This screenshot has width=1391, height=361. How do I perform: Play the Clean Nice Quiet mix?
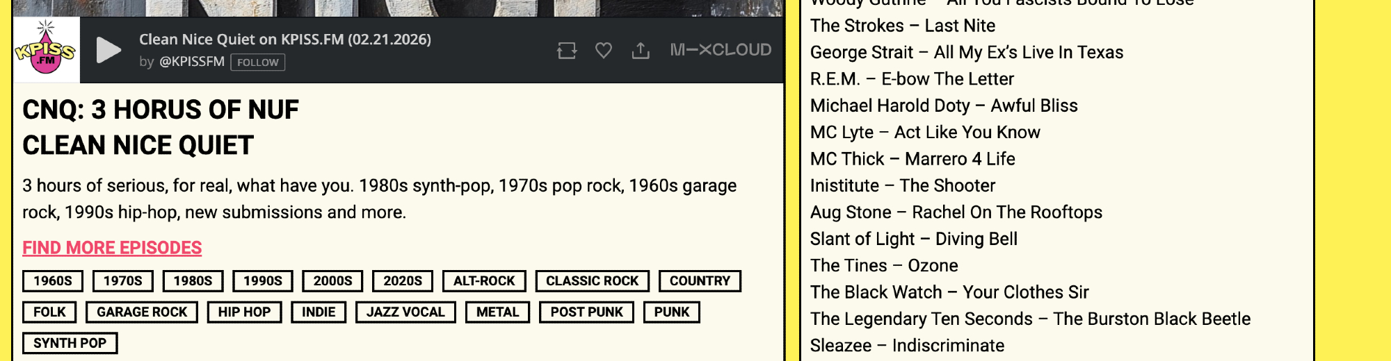tap(108, 50)
